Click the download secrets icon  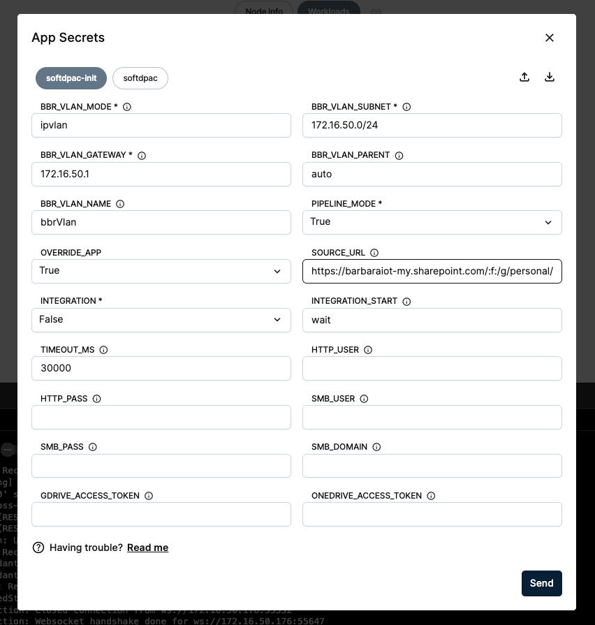click(x=550, y=77)
